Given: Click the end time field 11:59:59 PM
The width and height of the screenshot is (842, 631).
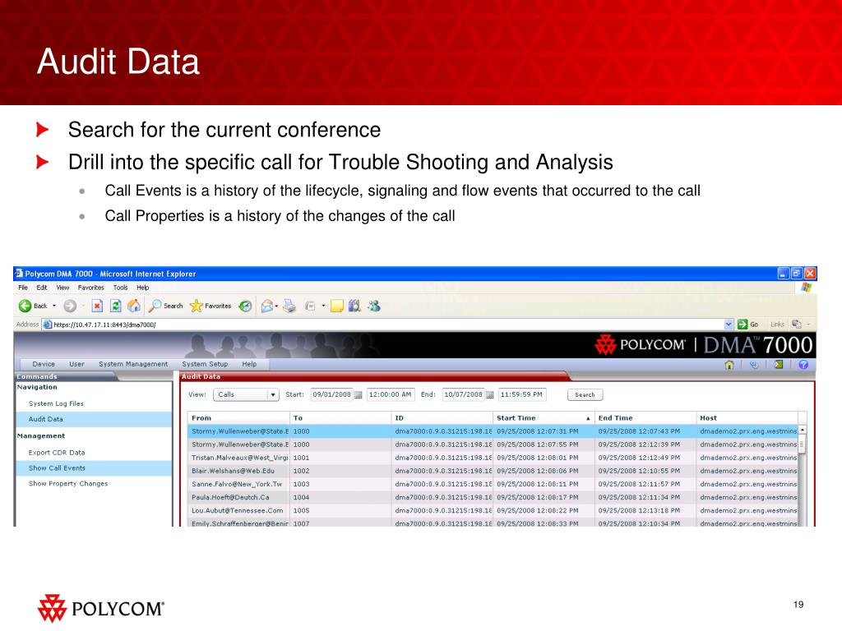Looking at the screenshot, I should click(x=522, y=394).
